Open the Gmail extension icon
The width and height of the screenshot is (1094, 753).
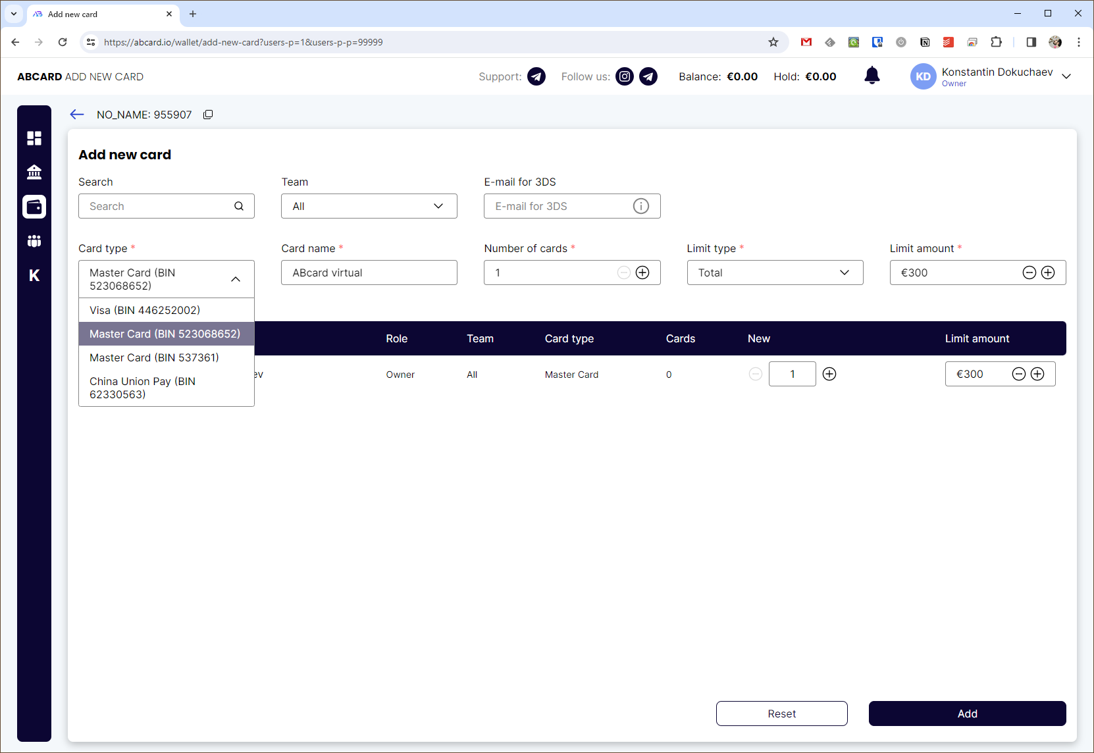coord(806,42)
